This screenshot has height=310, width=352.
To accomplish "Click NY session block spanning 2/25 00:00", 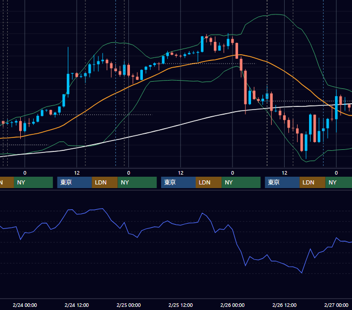I will click(x=137, y=182).
